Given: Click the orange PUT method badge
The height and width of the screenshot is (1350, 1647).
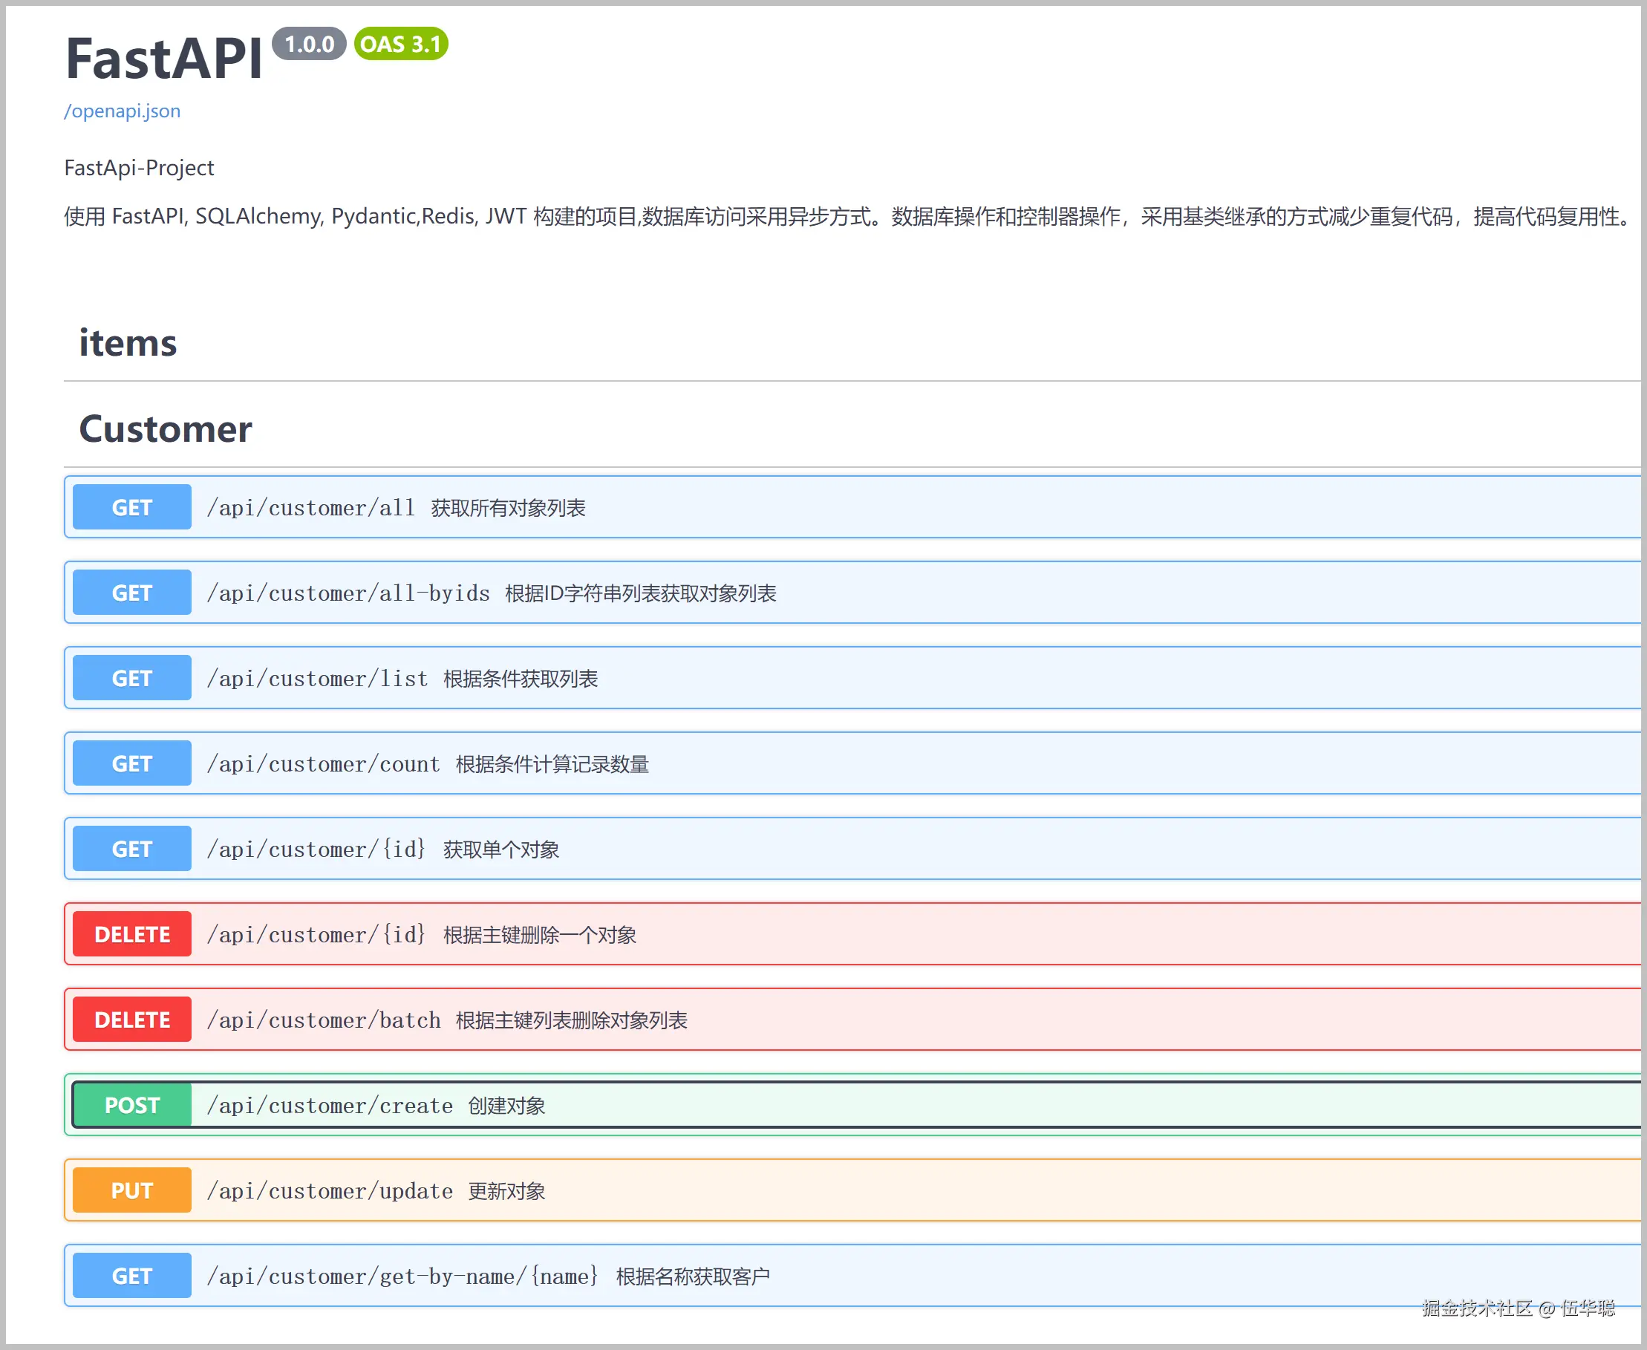Looking at the screenshot, I should (131, 1190).
